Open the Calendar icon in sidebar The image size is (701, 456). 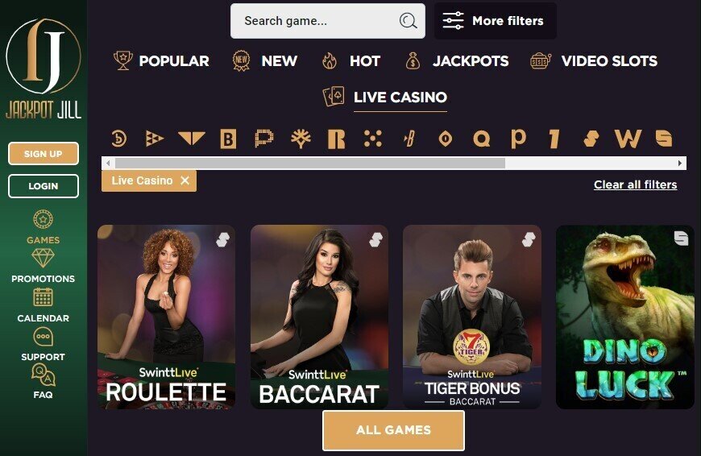[44, 297]
